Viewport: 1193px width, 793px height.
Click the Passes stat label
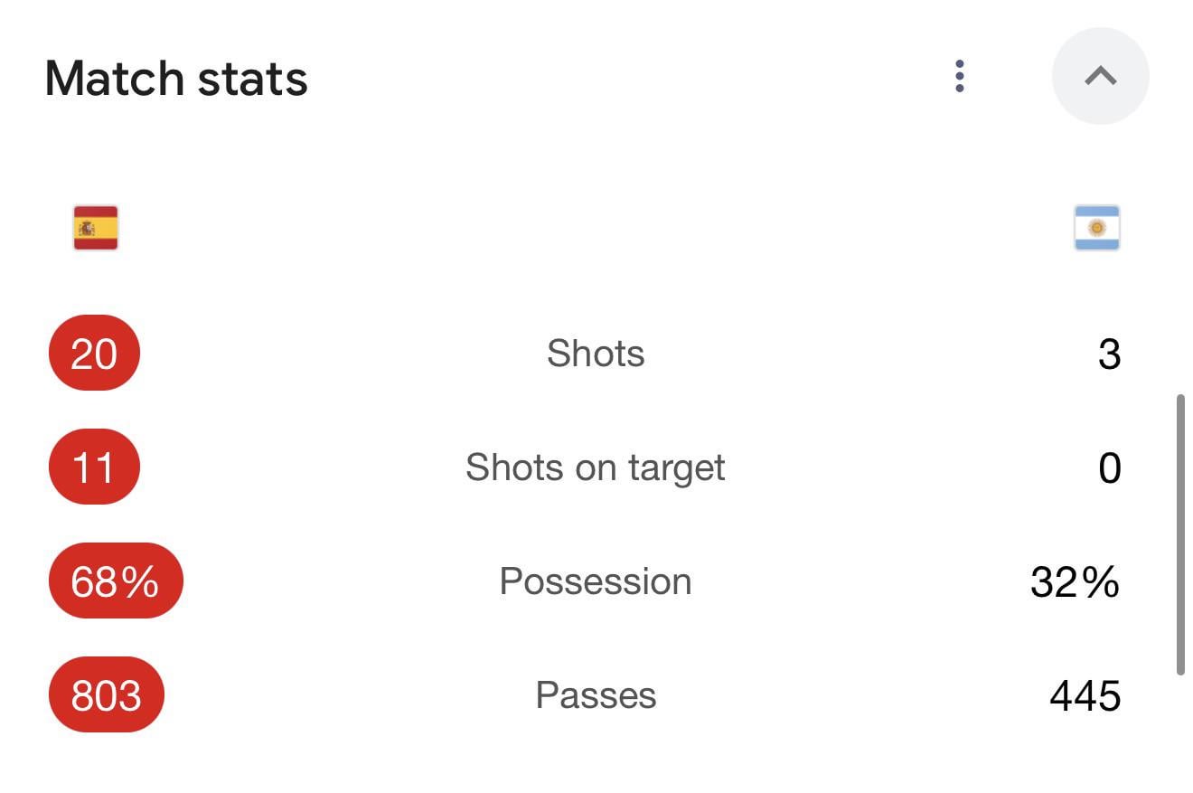(x=596, y=695)
